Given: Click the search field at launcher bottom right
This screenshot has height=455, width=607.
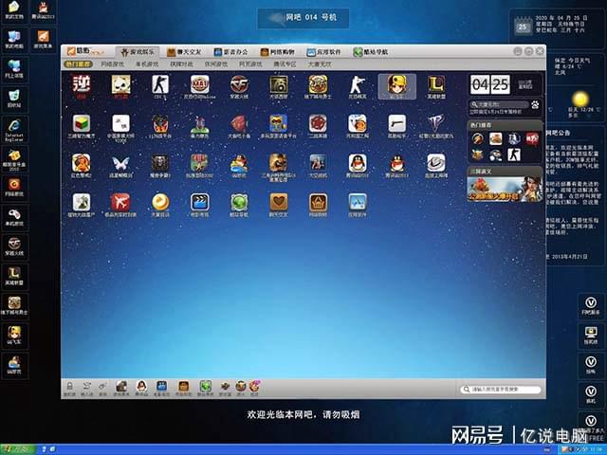Looking at the screenshot, I should 501,390.
